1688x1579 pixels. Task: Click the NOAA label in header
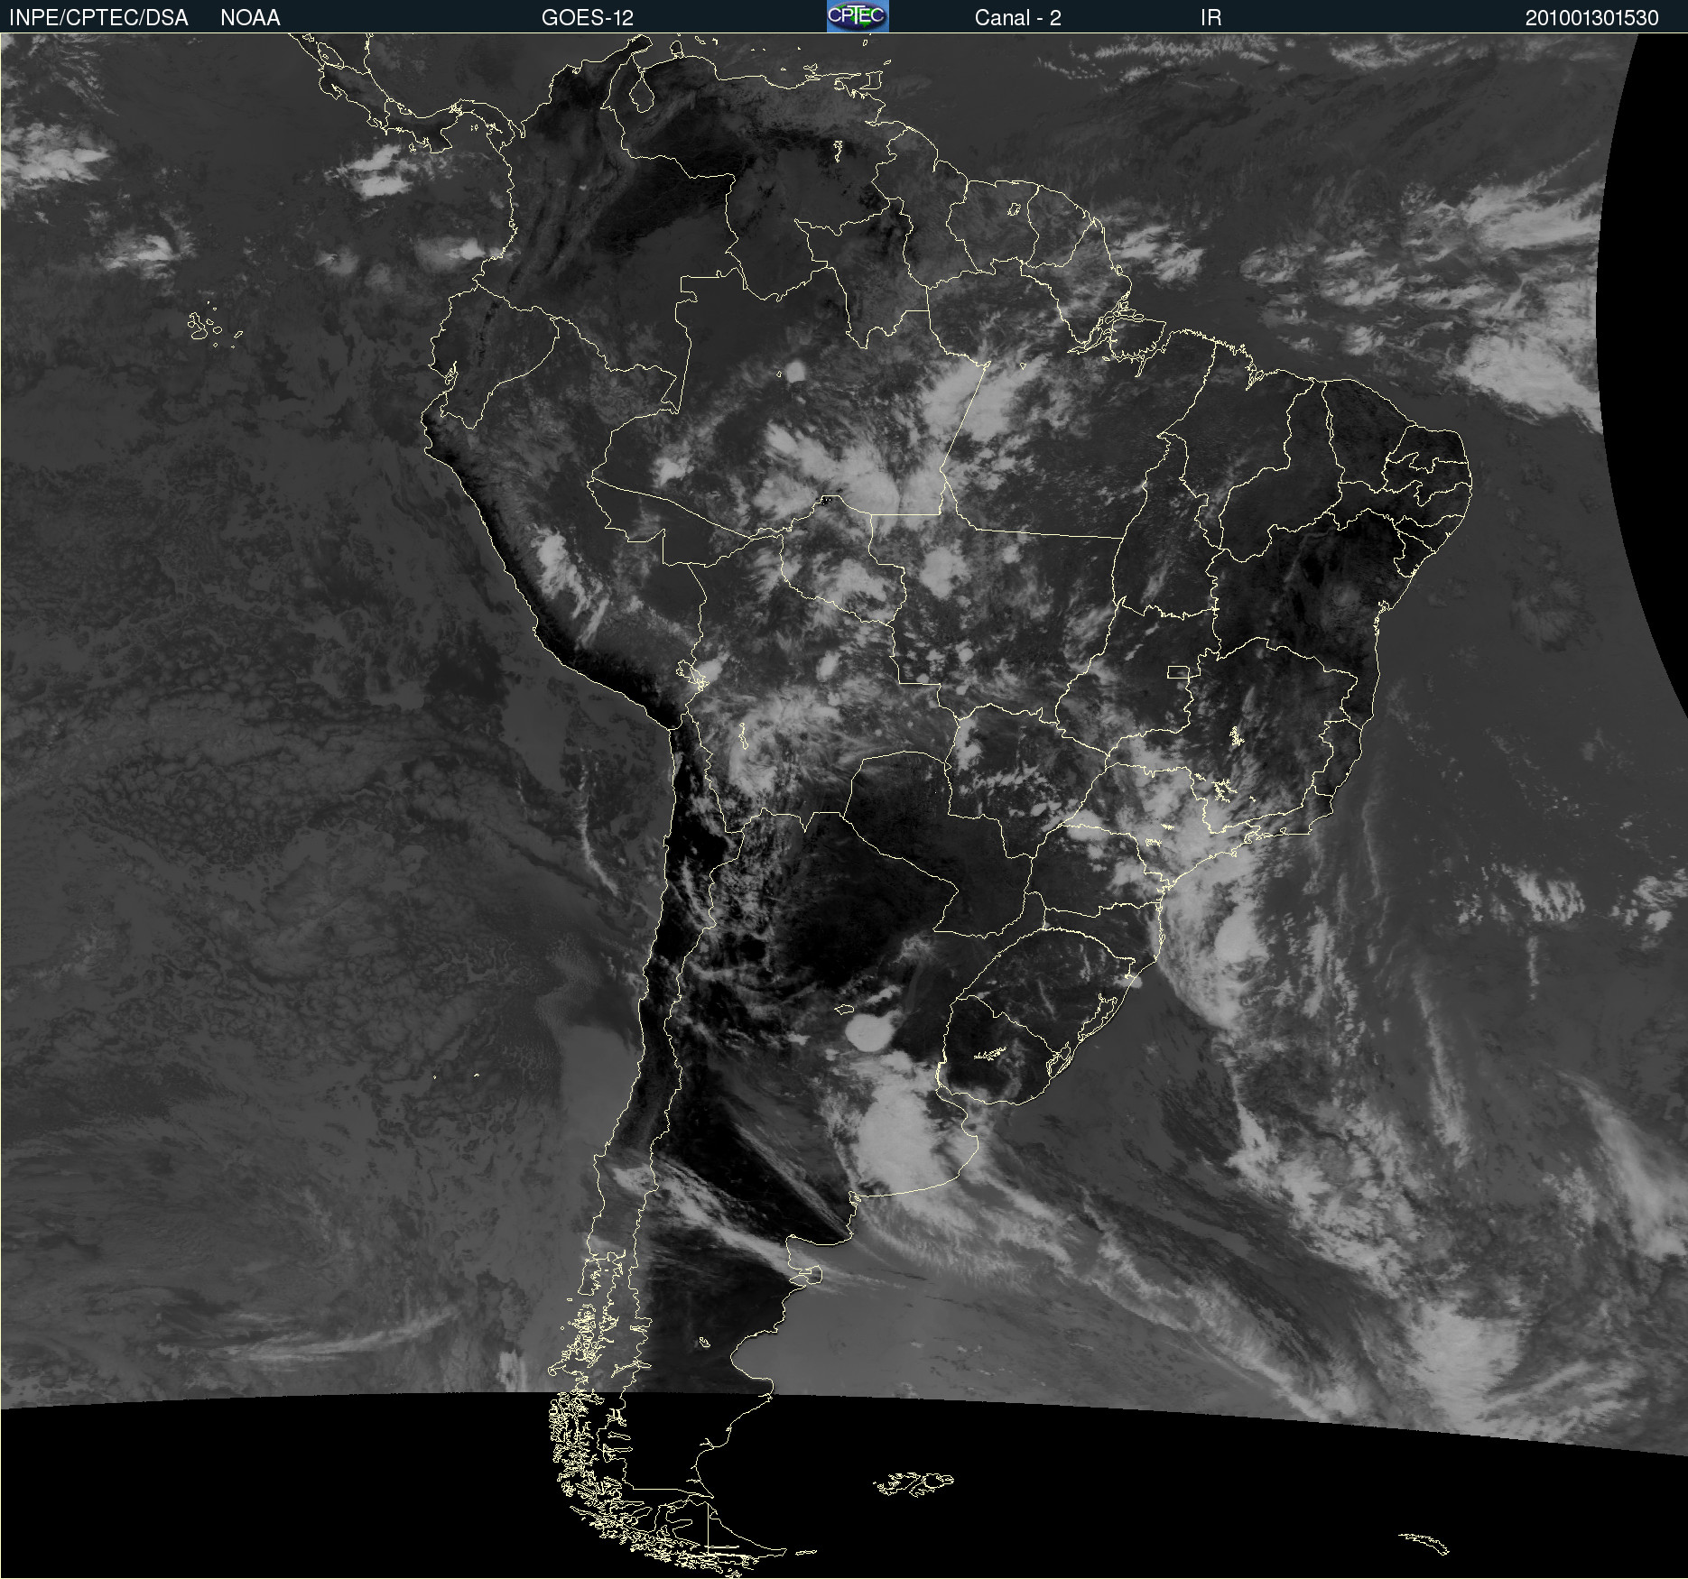coord(250,18)
